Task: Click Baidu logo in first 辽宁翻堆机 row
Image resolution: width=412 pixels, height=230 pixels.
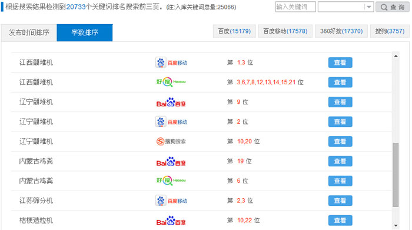Action: coord(171,102)
